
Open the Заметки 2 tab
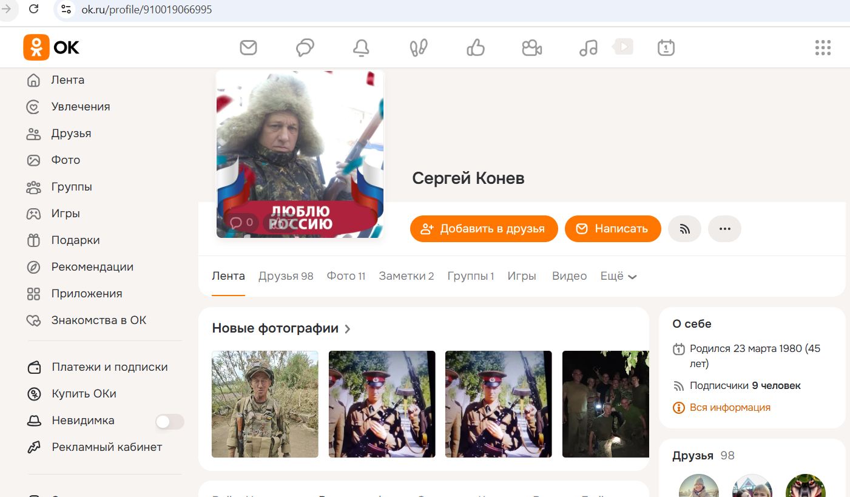click(x=406, y=276)
